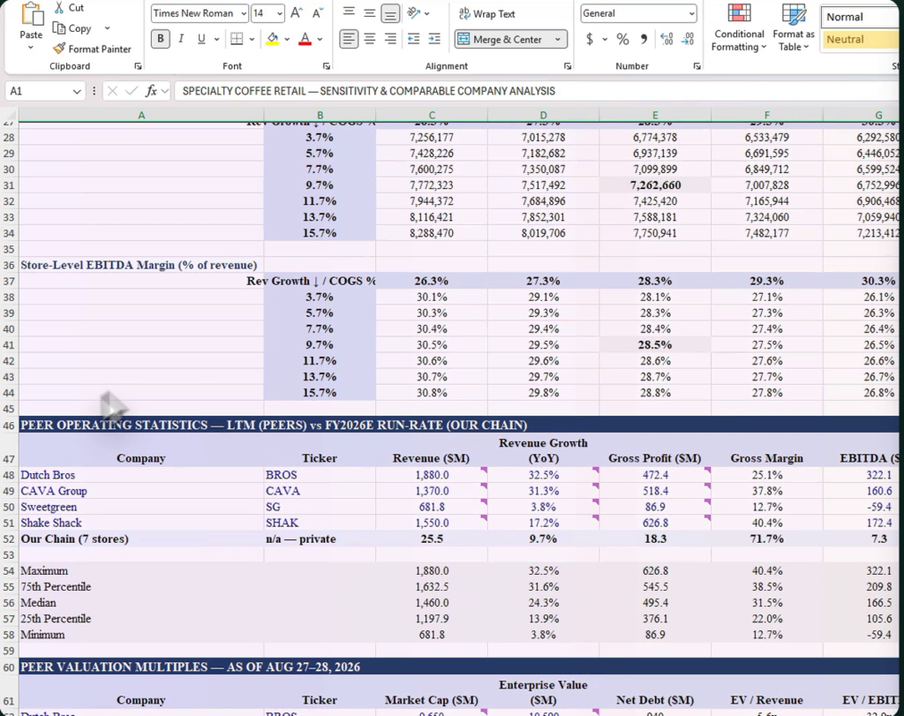Image resolution: width=904 pixels, height=716 pixels.
Task: Toggle Wrap Text on
Action: tap(486, 14)
